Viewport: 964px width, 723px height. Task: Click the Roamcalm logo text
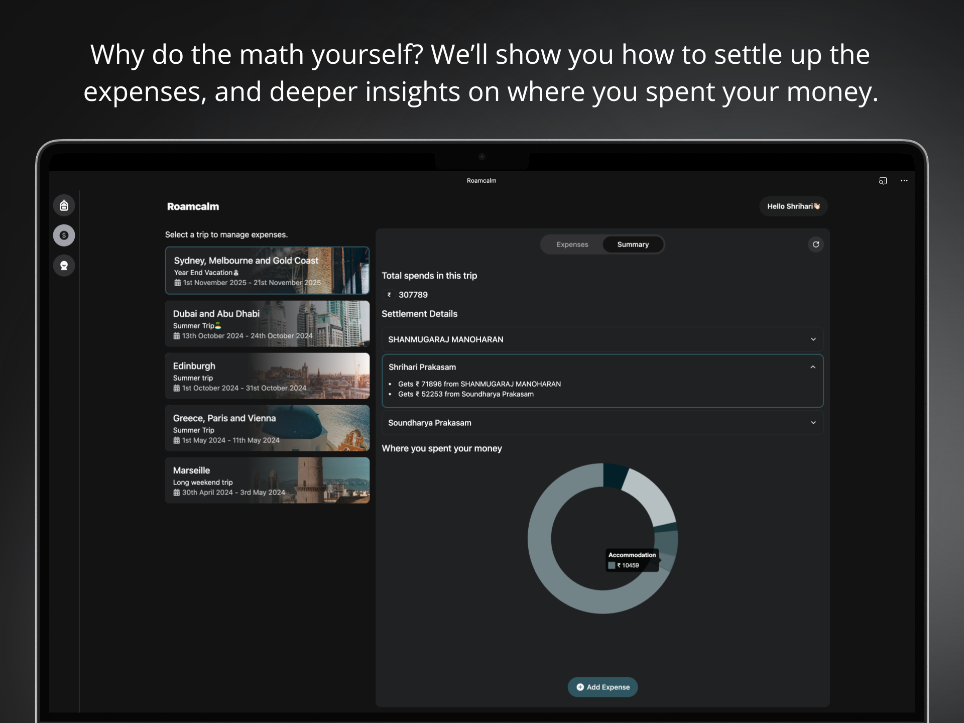point(193,206)
